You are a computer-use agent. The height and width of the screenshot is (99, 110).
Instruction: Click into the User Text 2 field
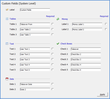tap(35, 54)
